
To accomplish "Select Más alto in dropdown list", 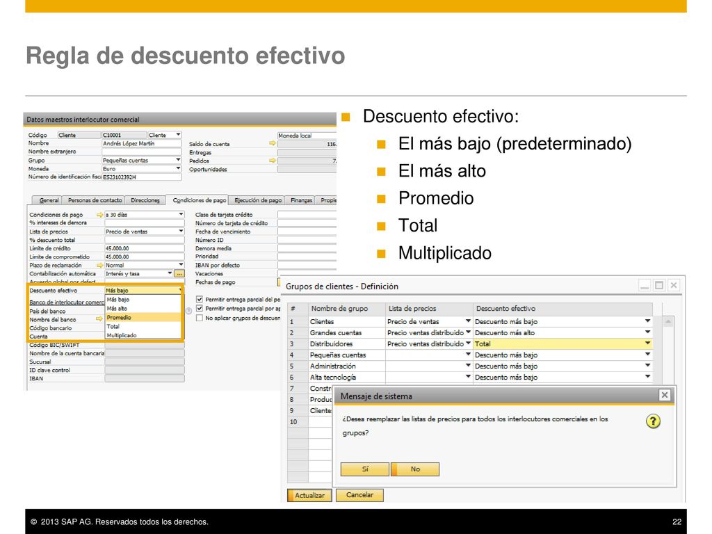I will (x=143, y=308).
